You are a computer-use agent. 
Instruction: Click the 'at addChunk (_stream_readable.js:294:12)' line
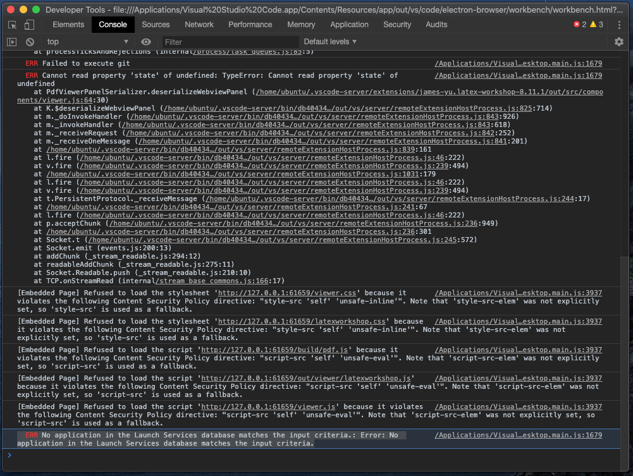pos(117,256)
